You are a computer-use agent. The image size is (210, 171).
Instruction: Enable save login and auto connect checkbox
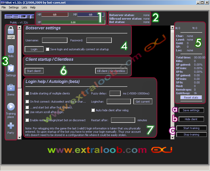click(x=47, y=49)
